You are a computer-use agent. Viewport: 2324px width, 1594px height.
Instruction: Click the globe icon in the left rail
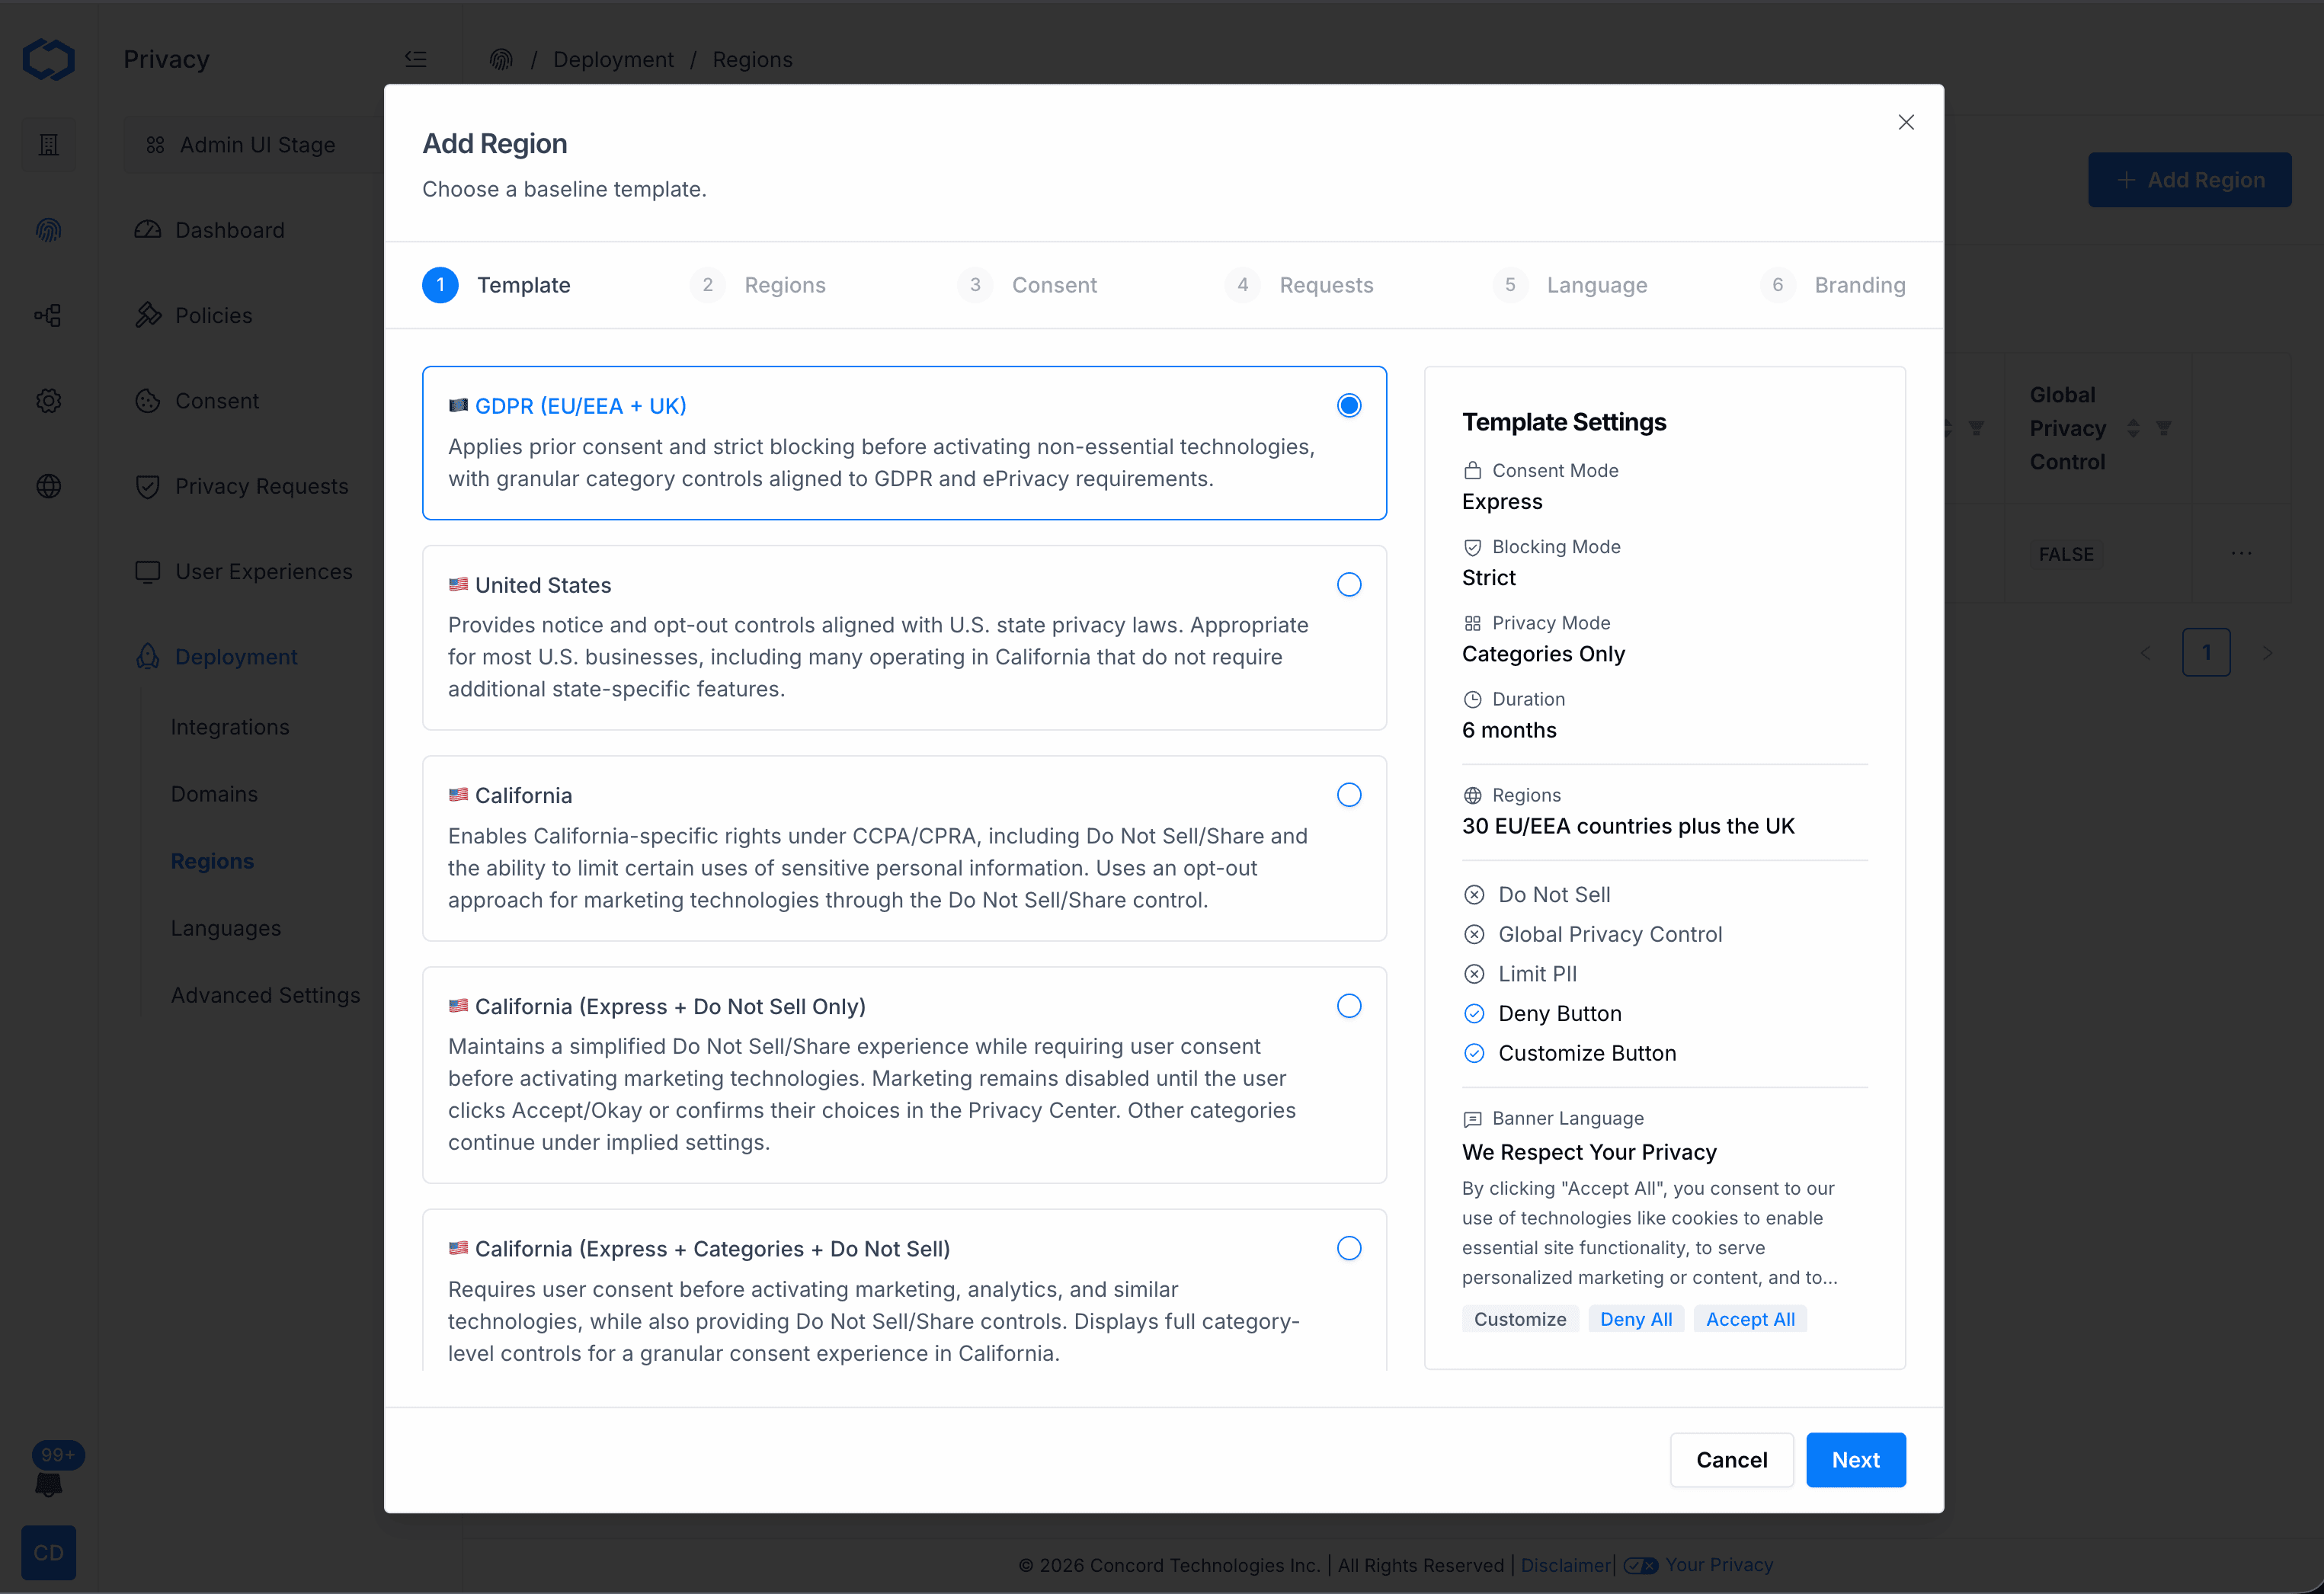tap(48, 486)
